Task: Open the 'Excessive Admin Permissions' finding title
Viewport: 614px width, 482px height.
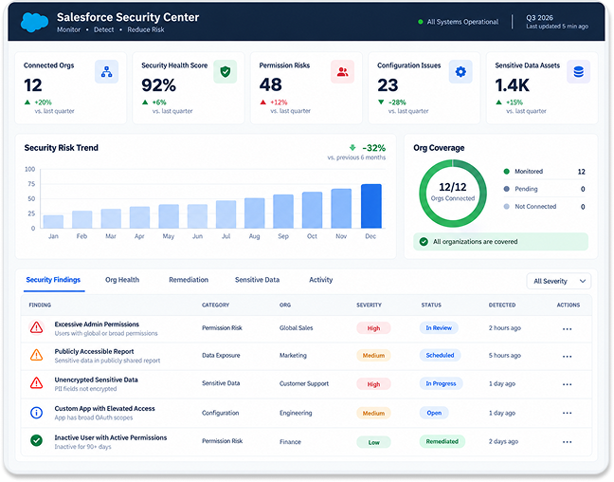Action: pos(97,324)
